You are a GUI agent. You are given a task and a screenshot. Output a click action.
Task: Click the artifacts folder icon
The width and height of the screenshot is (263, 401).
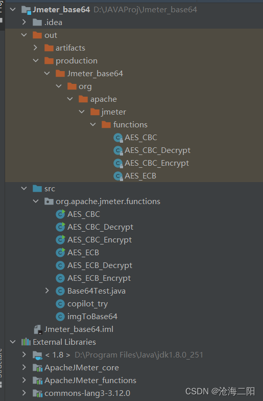coord(49,48)
